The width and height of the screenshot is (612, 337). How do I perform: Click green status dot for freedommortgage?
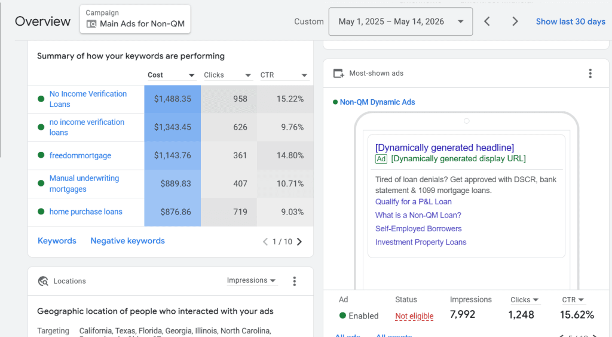pos(41,155)
